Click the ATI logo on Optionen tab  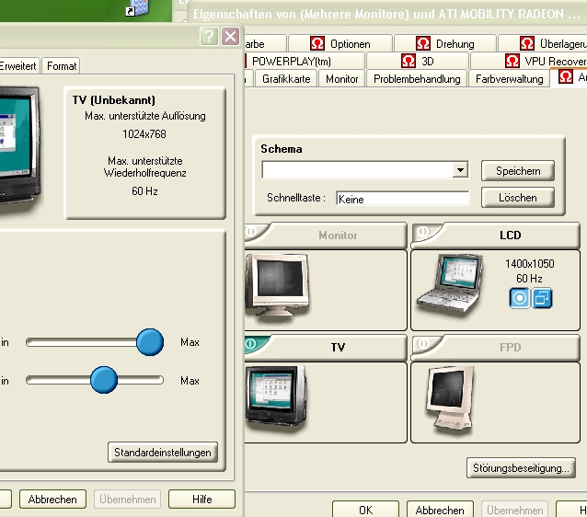[317, 43]
